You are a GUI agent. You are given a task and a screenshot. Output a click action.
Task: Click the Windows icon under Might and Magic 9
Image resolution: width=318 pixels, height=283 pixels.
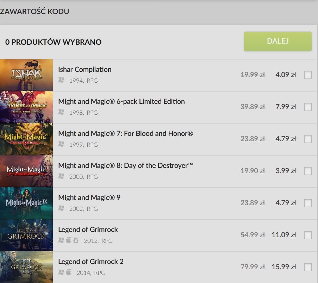61,208
